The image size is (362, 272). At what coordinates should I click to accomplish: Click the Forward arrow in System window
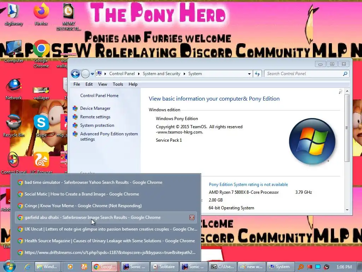point(85,74)
